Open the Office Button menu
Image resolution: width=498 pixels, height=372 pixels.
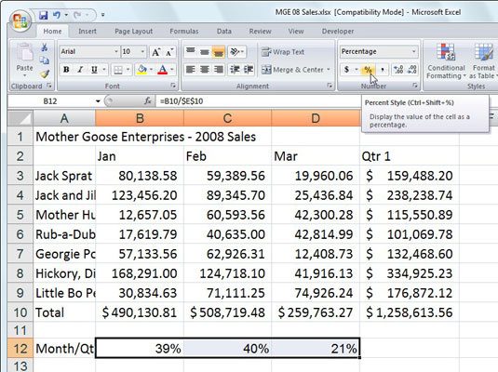click(20, 21)
